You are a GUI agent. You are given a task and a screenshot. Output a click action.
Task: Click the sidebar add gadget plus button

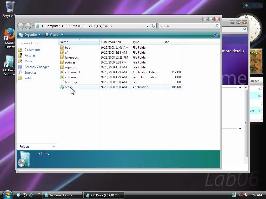click(247, 6)
